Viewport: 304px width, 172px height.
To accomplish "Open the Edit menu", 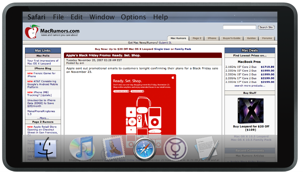I will tap(77, 17).
